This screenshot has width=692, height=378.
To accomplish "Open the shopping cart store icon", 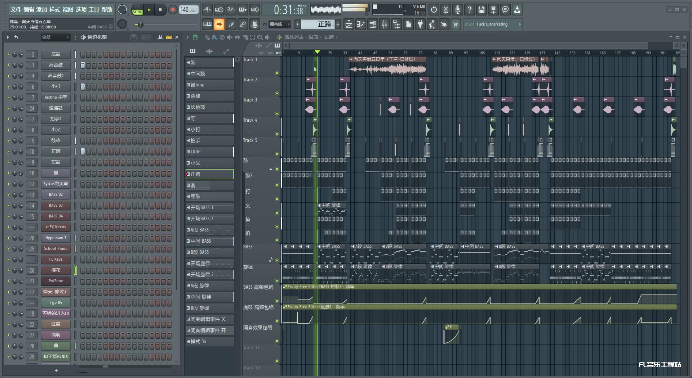I will (x=456, y=24).
